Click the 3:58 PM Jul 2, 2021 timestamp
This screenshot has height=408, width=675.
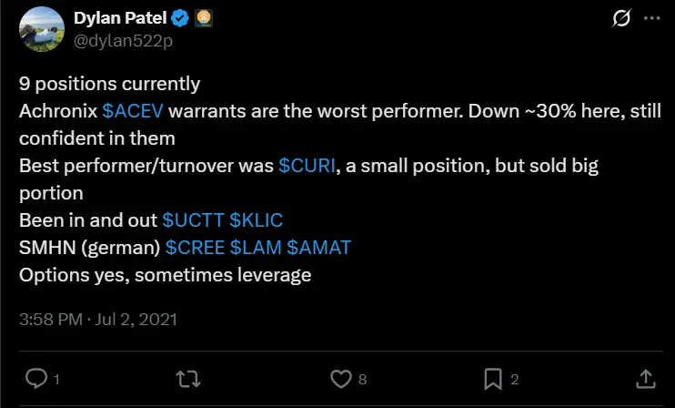(x=97, y=320)
